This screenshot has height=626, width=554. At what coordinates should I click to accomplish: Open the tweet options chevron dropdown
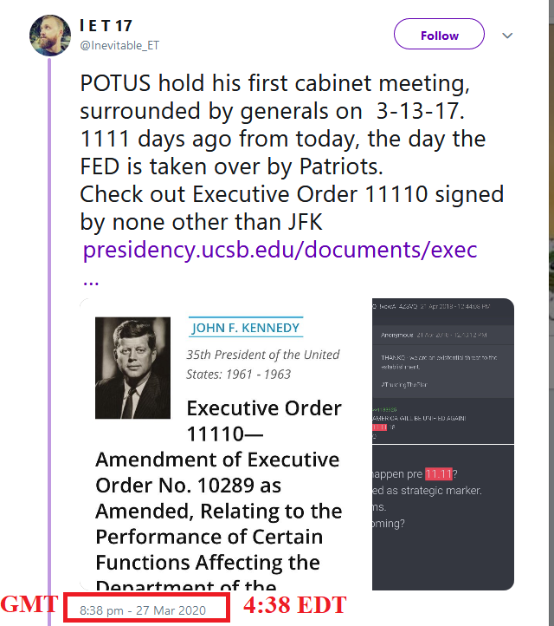[508, 36]
